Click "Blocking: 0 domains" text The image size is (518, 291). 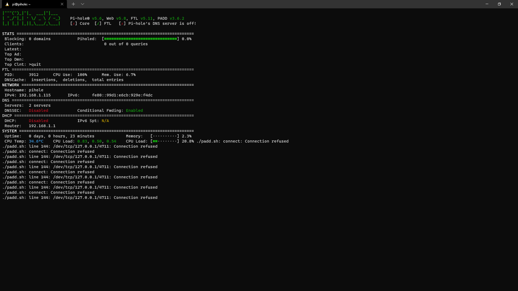point(28,39)
